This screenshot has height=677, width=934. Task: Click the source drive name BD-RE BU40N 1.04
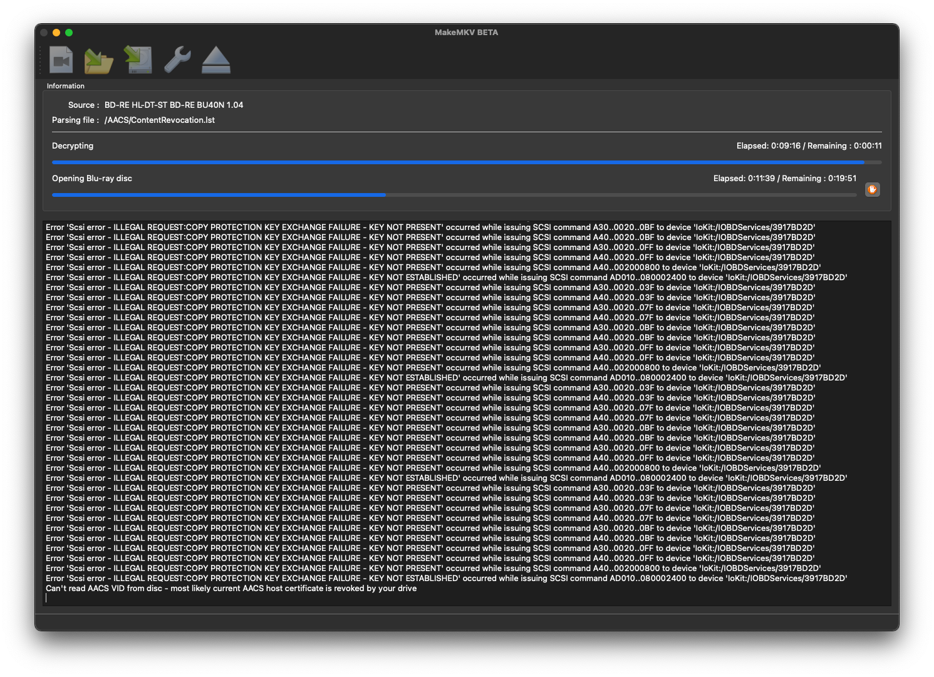174,105
